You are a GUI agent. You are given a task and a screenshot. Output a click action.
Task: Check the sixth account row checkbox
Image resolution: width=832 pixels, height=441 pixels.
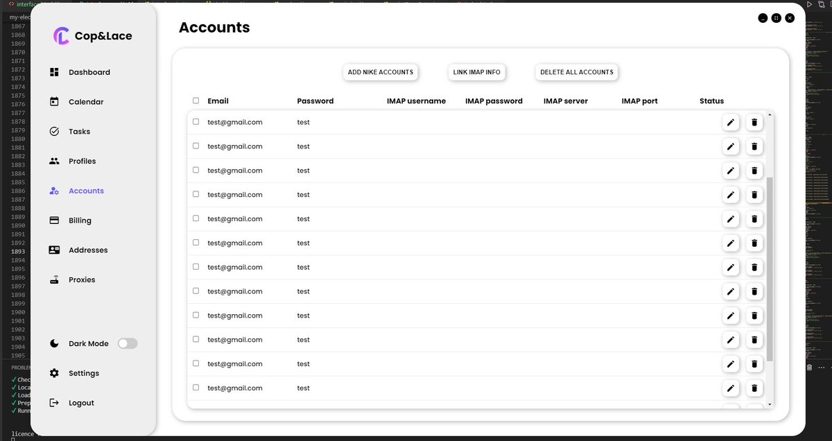[x=196, y=243]
